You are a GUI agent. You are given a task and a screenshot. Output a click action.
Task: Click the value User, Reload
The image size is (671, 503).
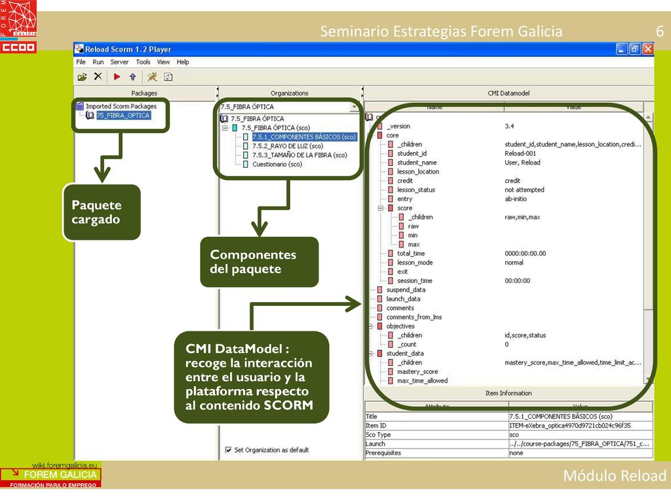pyautogui.click(x=522, y=162)
